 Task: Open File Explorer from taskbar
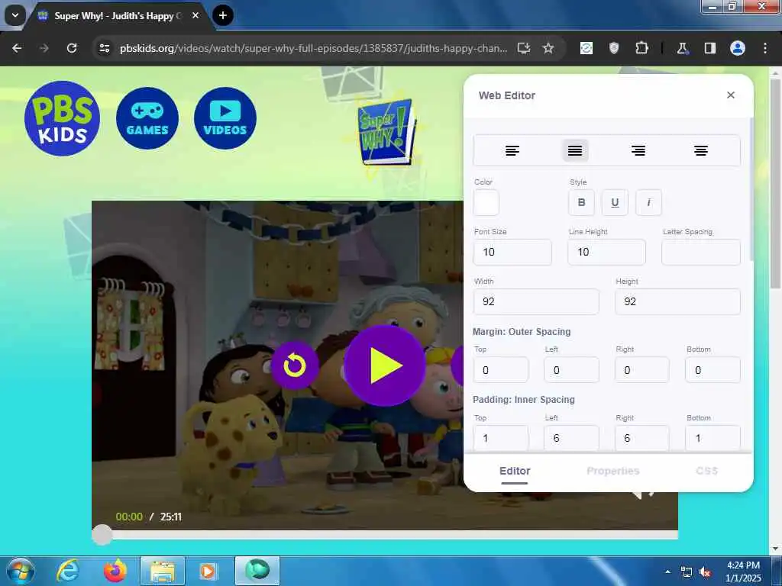click(x=163, y=571)
